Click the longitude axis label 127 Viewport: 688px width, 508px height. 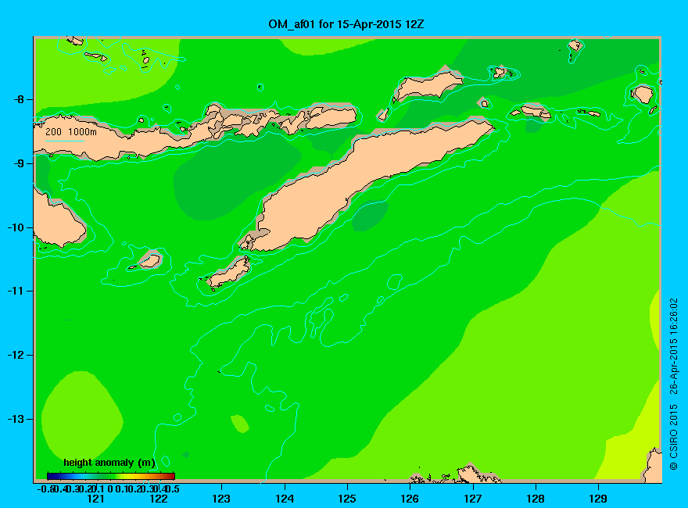point(472,499)
